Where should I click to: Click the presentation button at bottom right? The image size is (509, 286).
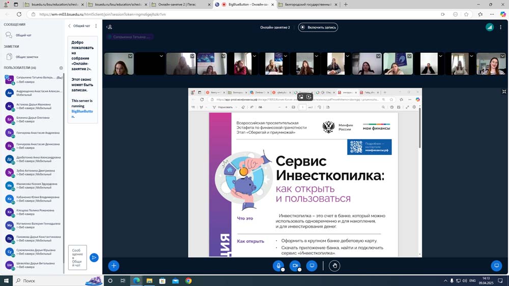[x=496, y=266]
